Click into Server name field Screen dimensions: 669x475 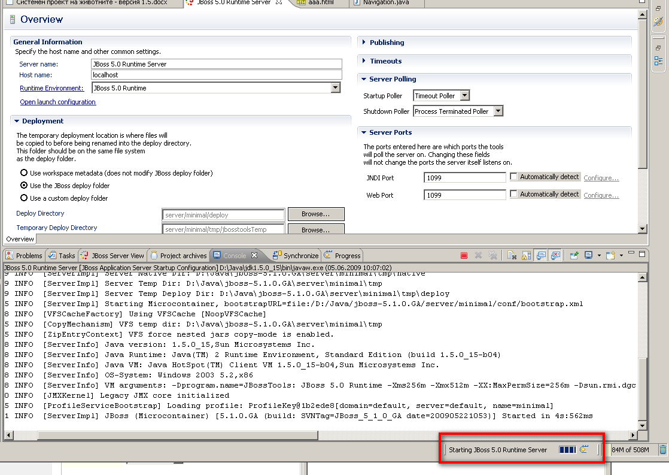[x=216, y=63]
